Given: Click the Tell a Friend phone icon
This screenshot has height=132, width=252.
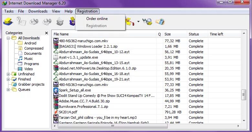Looking at the screenshot, I should point(160,22).
